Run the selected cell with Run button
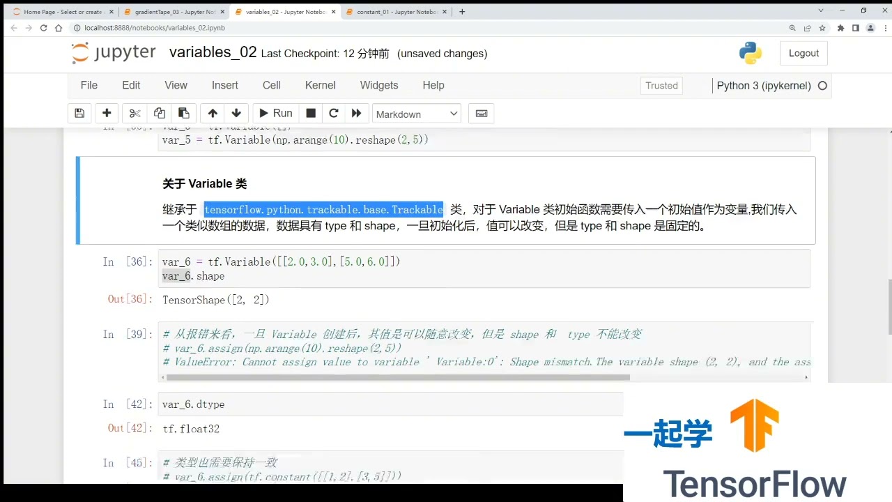 [275, 113]
